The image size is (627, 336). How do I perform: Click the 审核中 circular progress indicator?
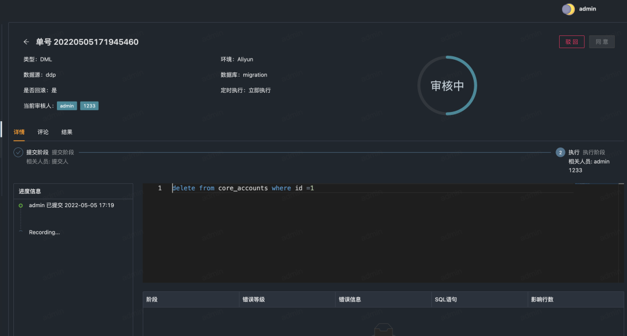click(447, 85)
